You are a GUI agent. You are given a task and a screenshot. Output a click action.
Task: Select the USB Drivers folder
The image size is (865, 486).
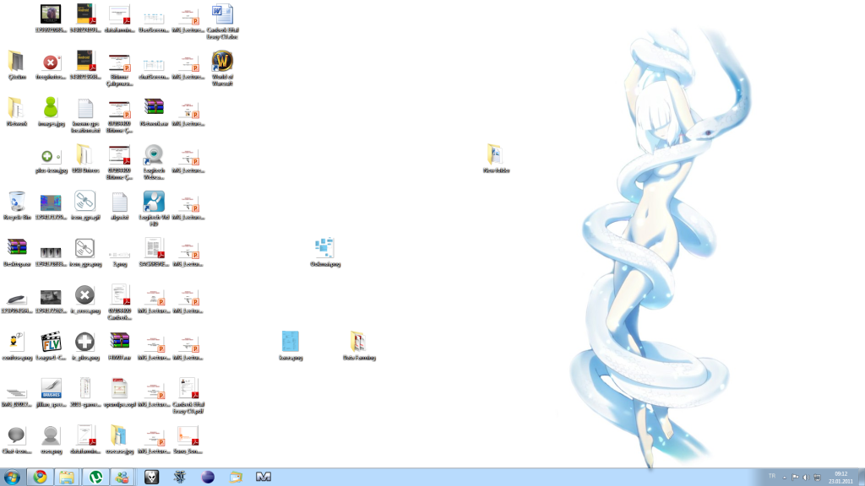click(x=84, y=156)
